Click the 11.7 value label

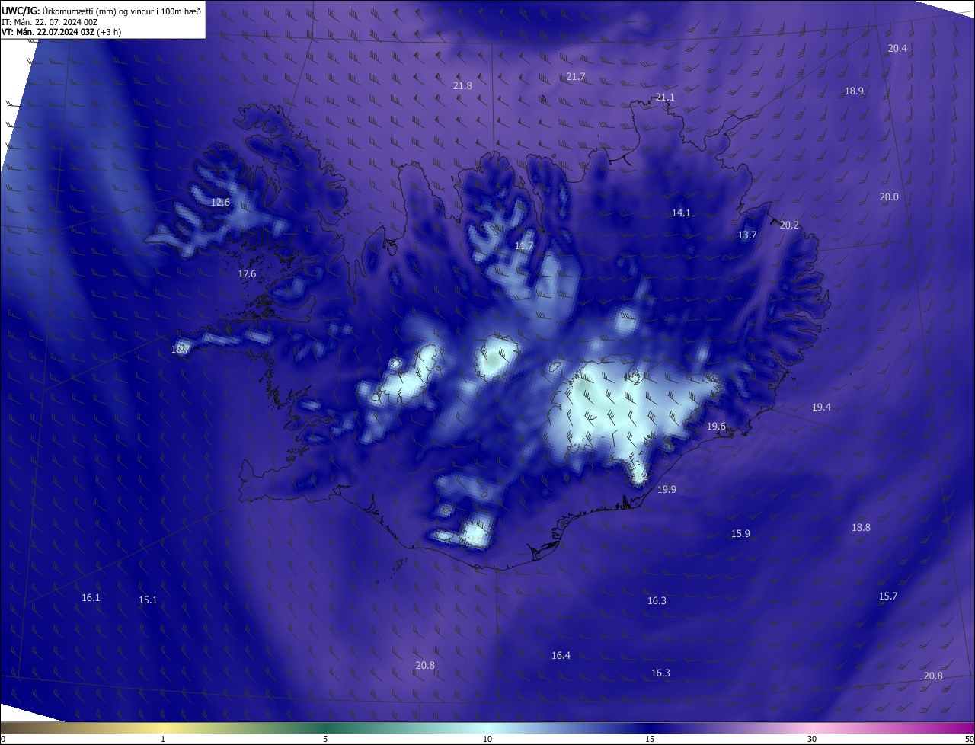[x=524, y=245]
